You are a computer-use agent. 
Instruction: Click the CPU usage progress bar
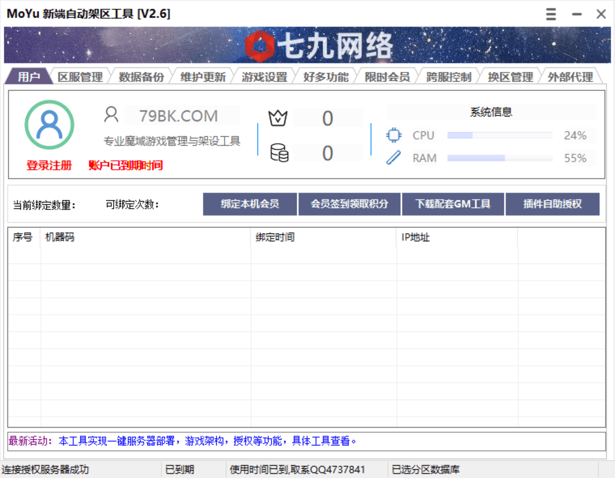(x=499, y=136)
